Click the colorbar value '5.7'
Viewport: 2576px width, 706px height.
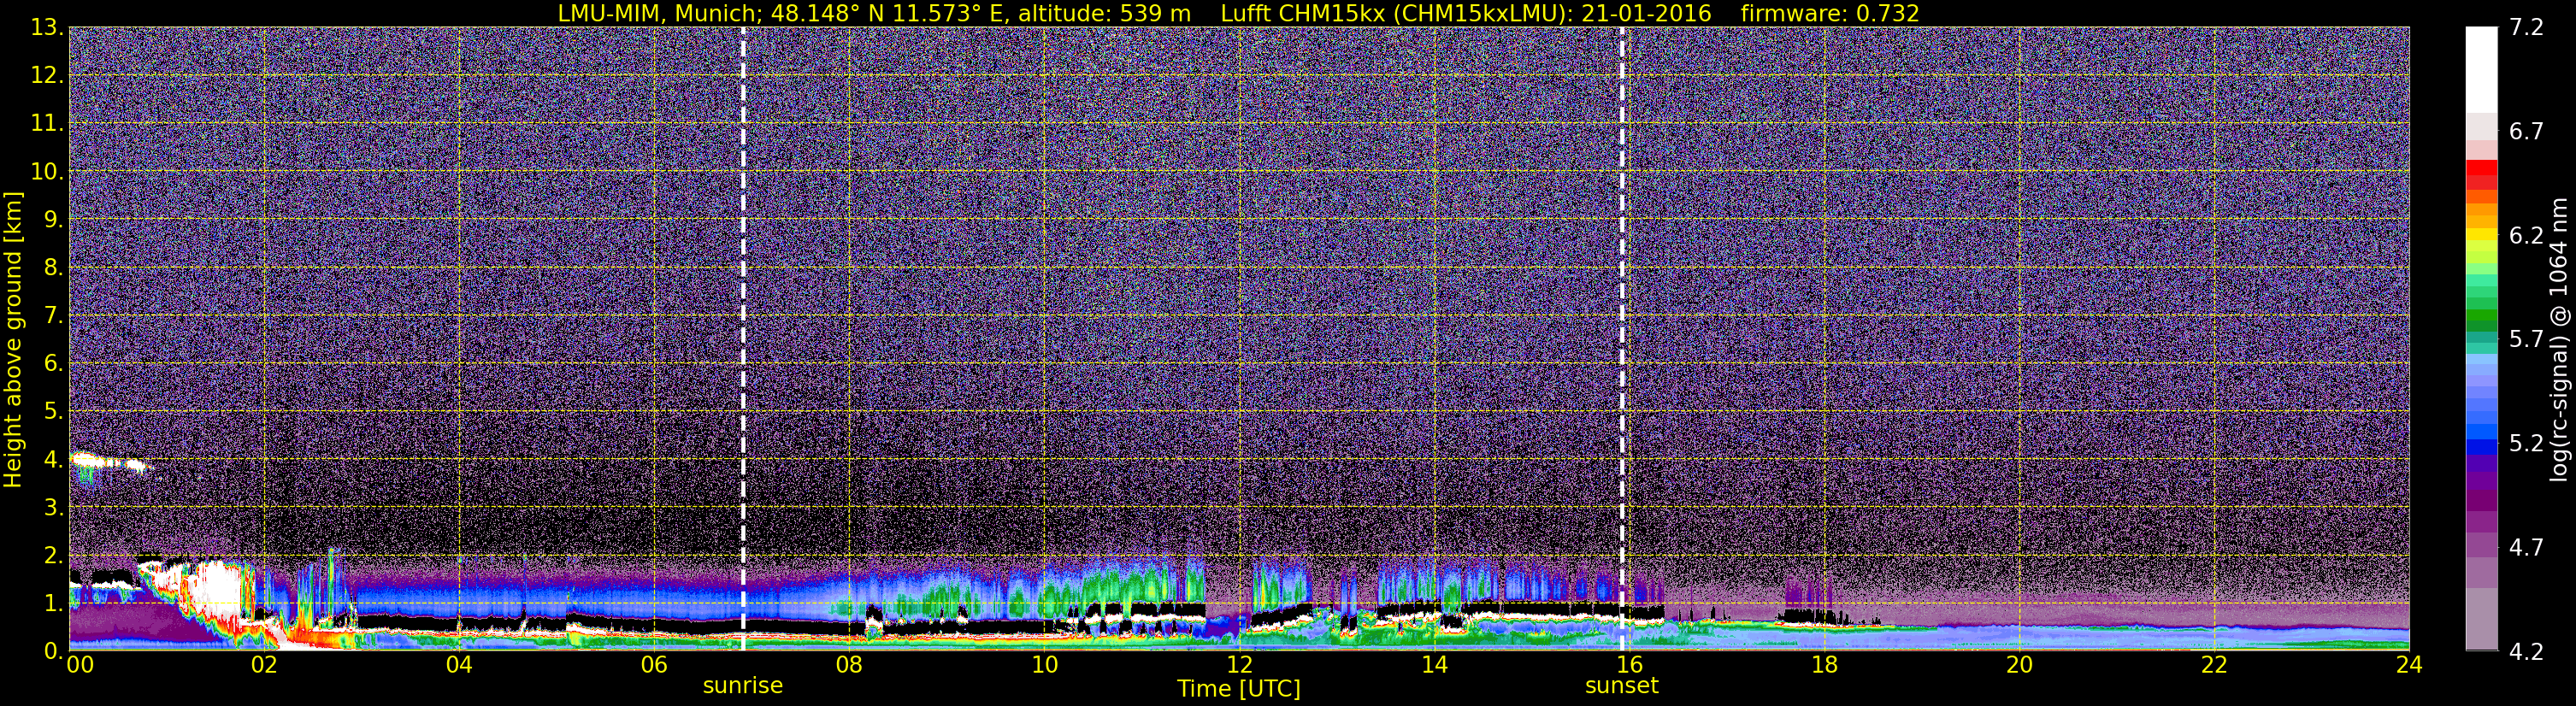(x=2526, y=339)
